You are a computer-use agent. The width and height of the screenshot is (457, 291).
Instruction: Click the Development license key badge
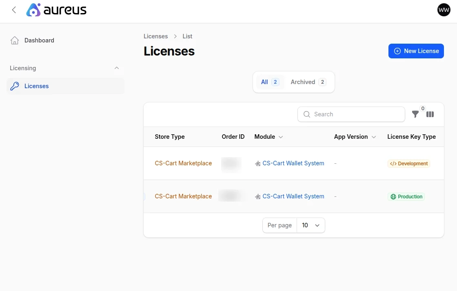tap(408, 163)
